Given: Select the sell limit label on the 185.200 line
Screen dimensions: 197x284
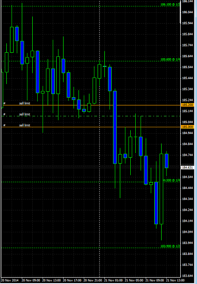Looking at the screenshot, I should pos(25,103).
